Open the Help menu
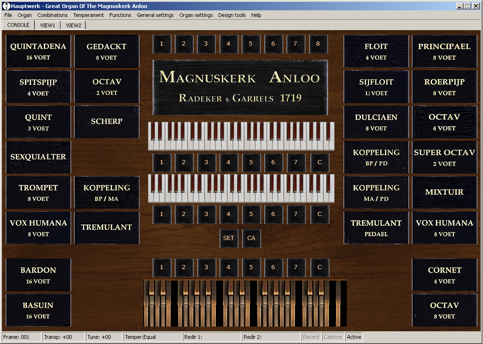 tap(256, 15)
